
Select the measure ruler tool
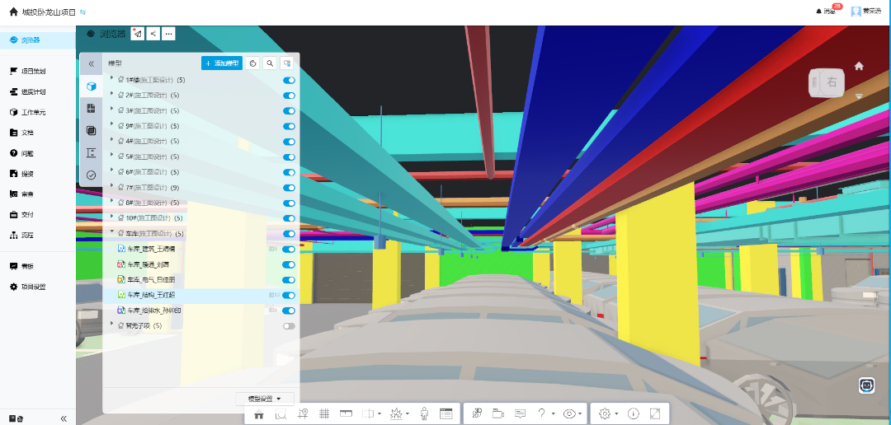click(x=346, y=413)
